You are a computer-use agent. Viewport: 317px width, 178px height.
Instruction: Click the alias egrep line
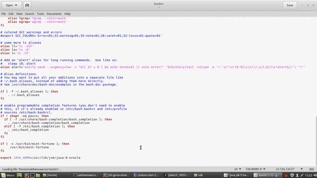38,22
